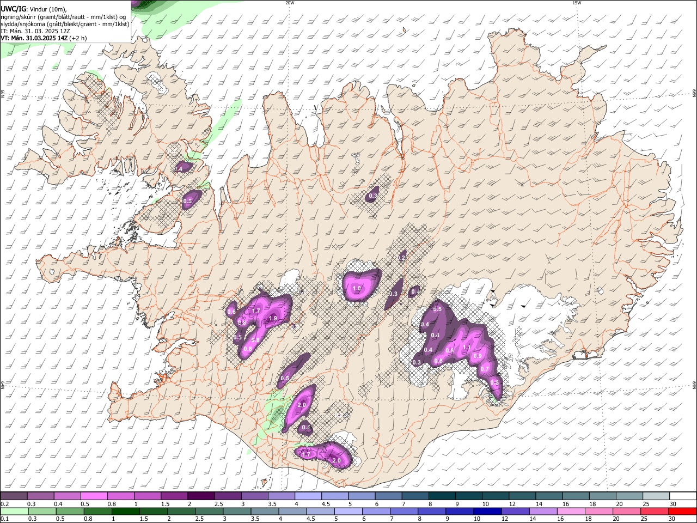The image size is (697, 523).
Task: Click the 0.4 tick label in the top legend row
Action: click(58, 504)
